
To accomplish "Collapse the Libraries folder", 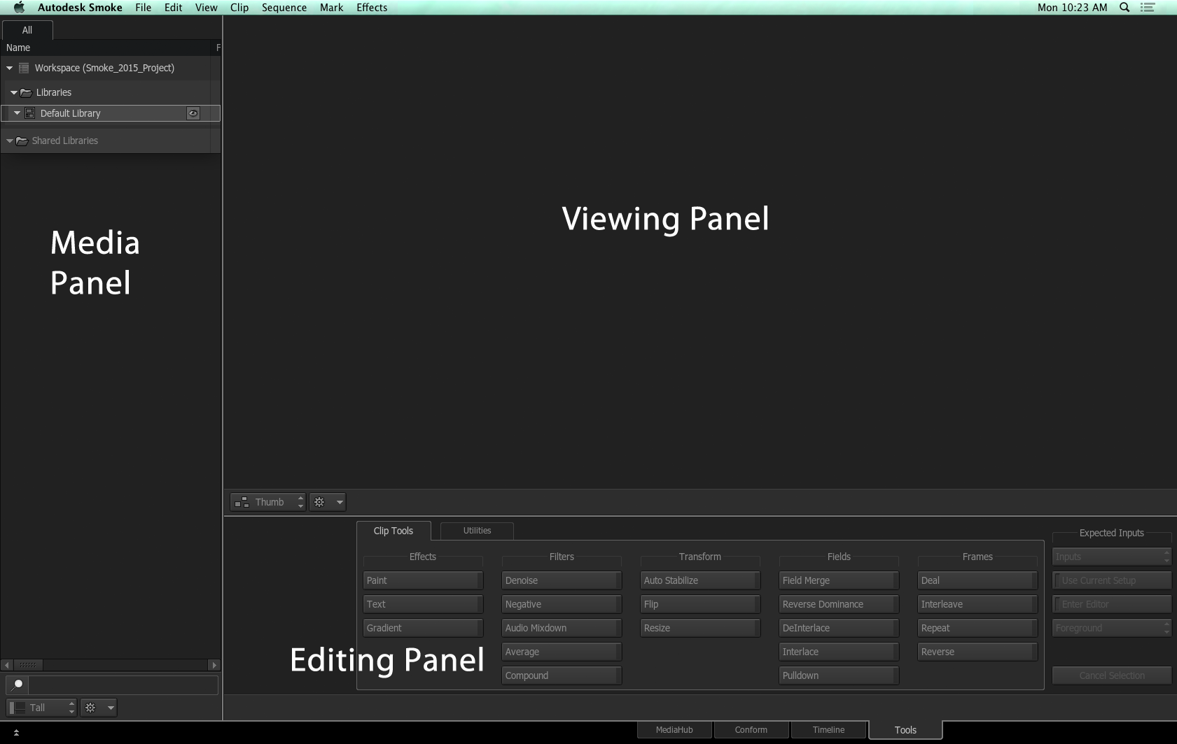I will click(x=14, y=92).
